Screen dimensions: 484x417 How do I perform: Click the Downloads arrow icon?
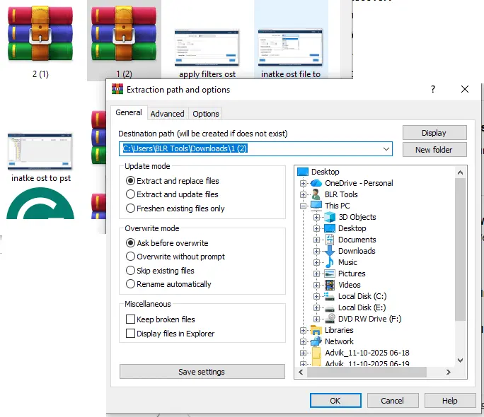[330, 251]
